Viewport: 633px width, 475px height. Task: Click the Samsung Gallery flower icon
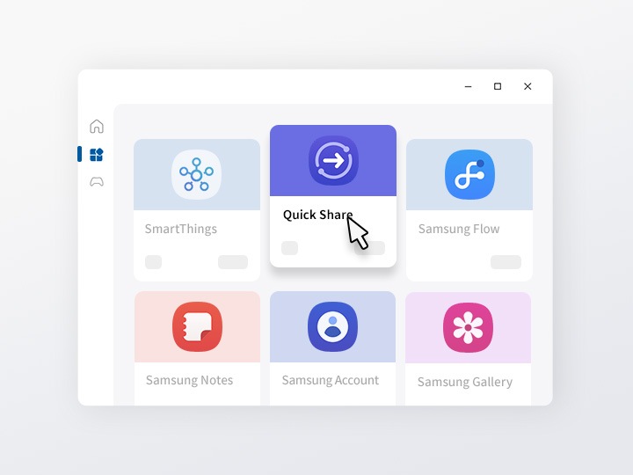click(468, 327)
